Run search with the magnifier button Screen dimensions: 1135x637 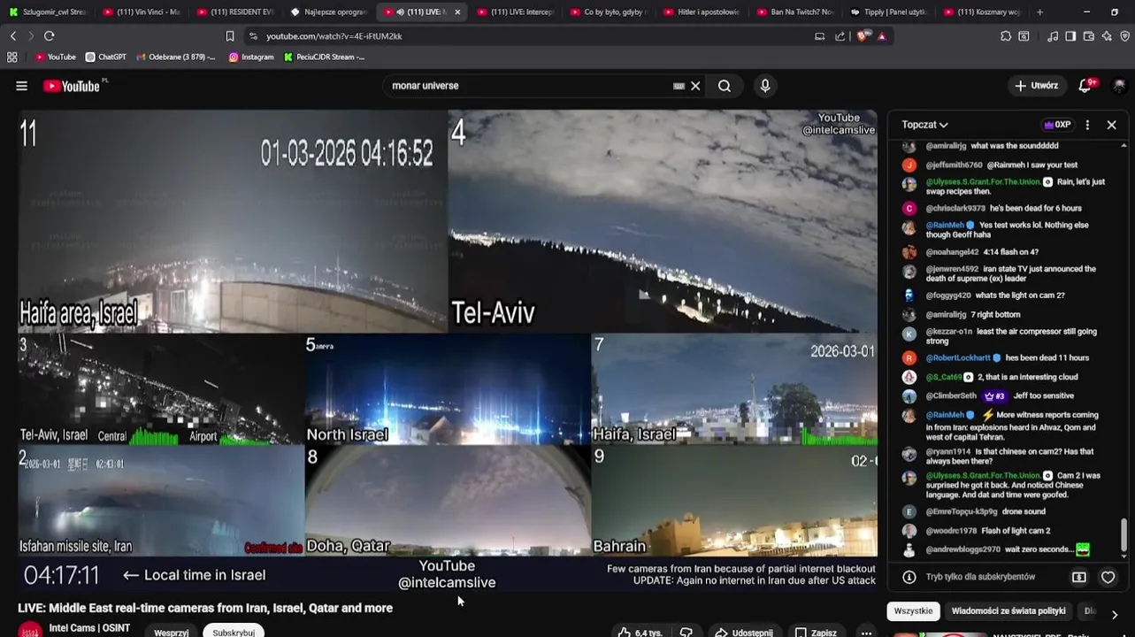[x=725, y=86]
